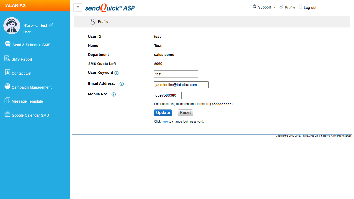Open Message Template page
The width and height of the screenshot is (354, 199).
point(27,101)
